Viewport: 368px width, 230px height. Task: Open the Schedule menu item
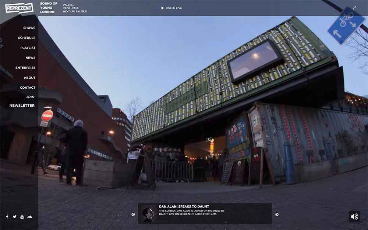click(27, 38)
